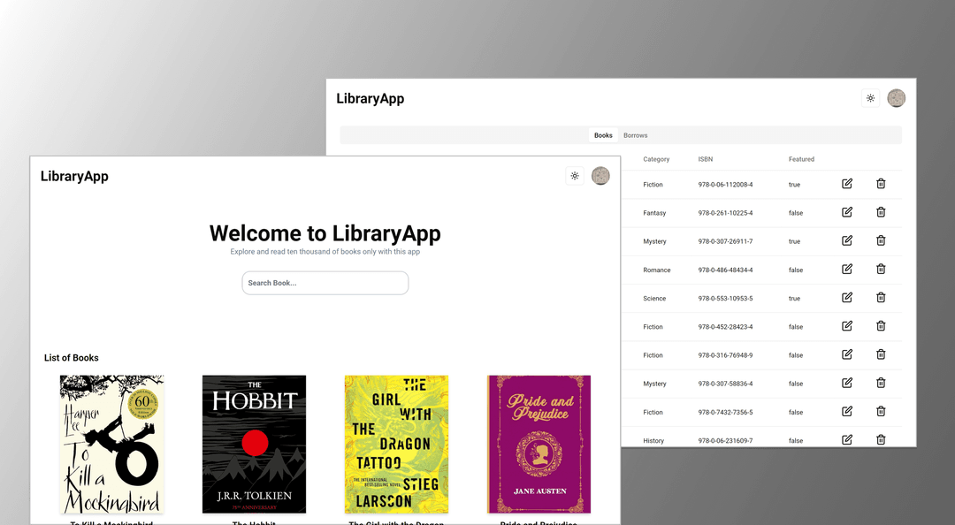The width and height of the screenshot is (955, 525).
Task: Click the Category column header
Action: click(656, 159)
